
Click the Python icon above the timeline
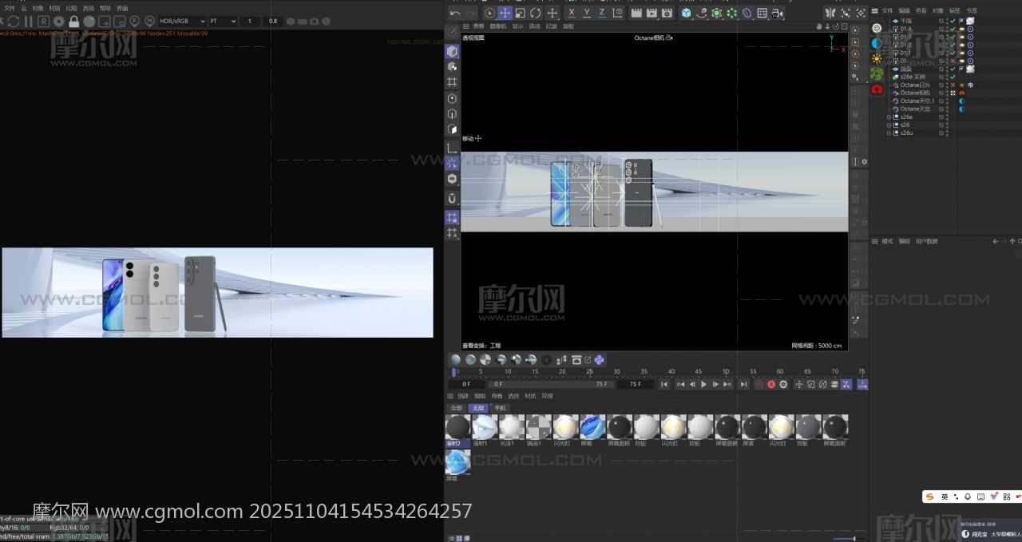click(x=599, y=360)
